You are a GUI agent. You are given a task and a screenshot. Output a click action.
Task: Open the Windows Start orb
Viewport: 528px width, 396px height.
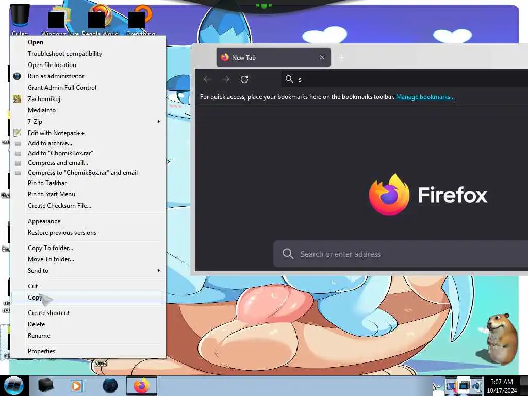pyautogui.click(x=14, y=386)
